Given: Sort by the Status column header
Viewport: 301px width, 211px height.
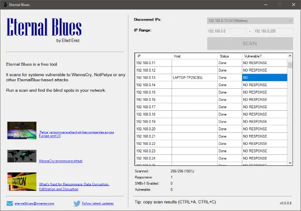Looking at the screenshot, I should (230, 56).
